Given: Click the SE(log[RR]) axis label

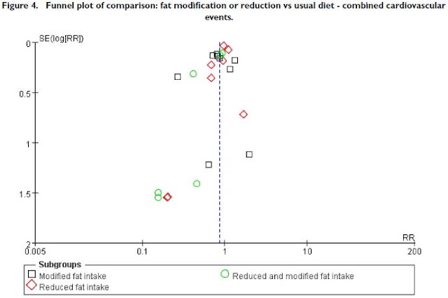Looking at the screenshot, I should (x=62, y=38).
